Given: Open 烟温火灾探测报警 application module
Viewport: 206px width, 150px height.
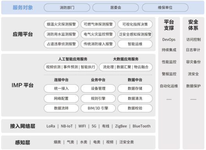Looking at the screenshot, I should (x=61, y=24).
